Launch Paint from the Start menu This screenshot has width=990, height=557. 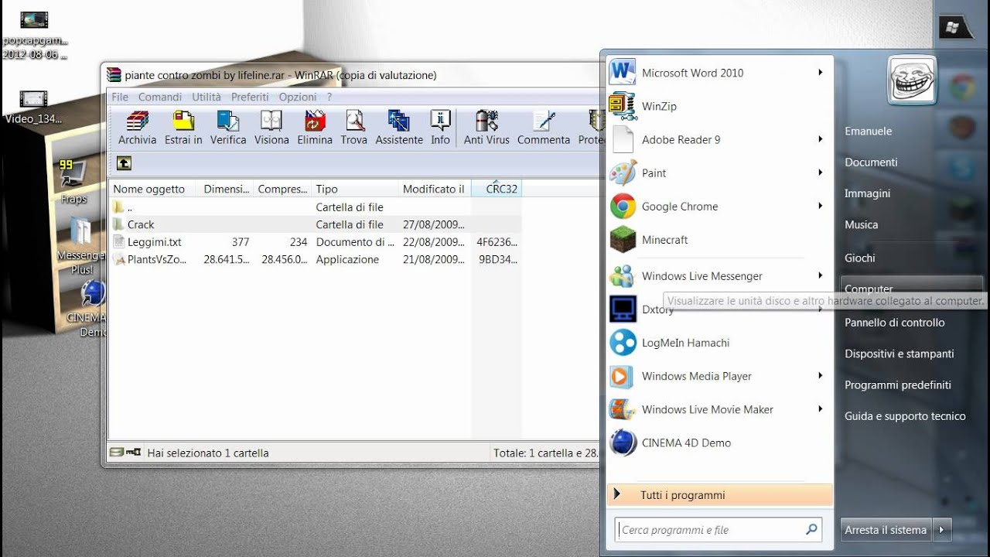click(x=715, y=173)
